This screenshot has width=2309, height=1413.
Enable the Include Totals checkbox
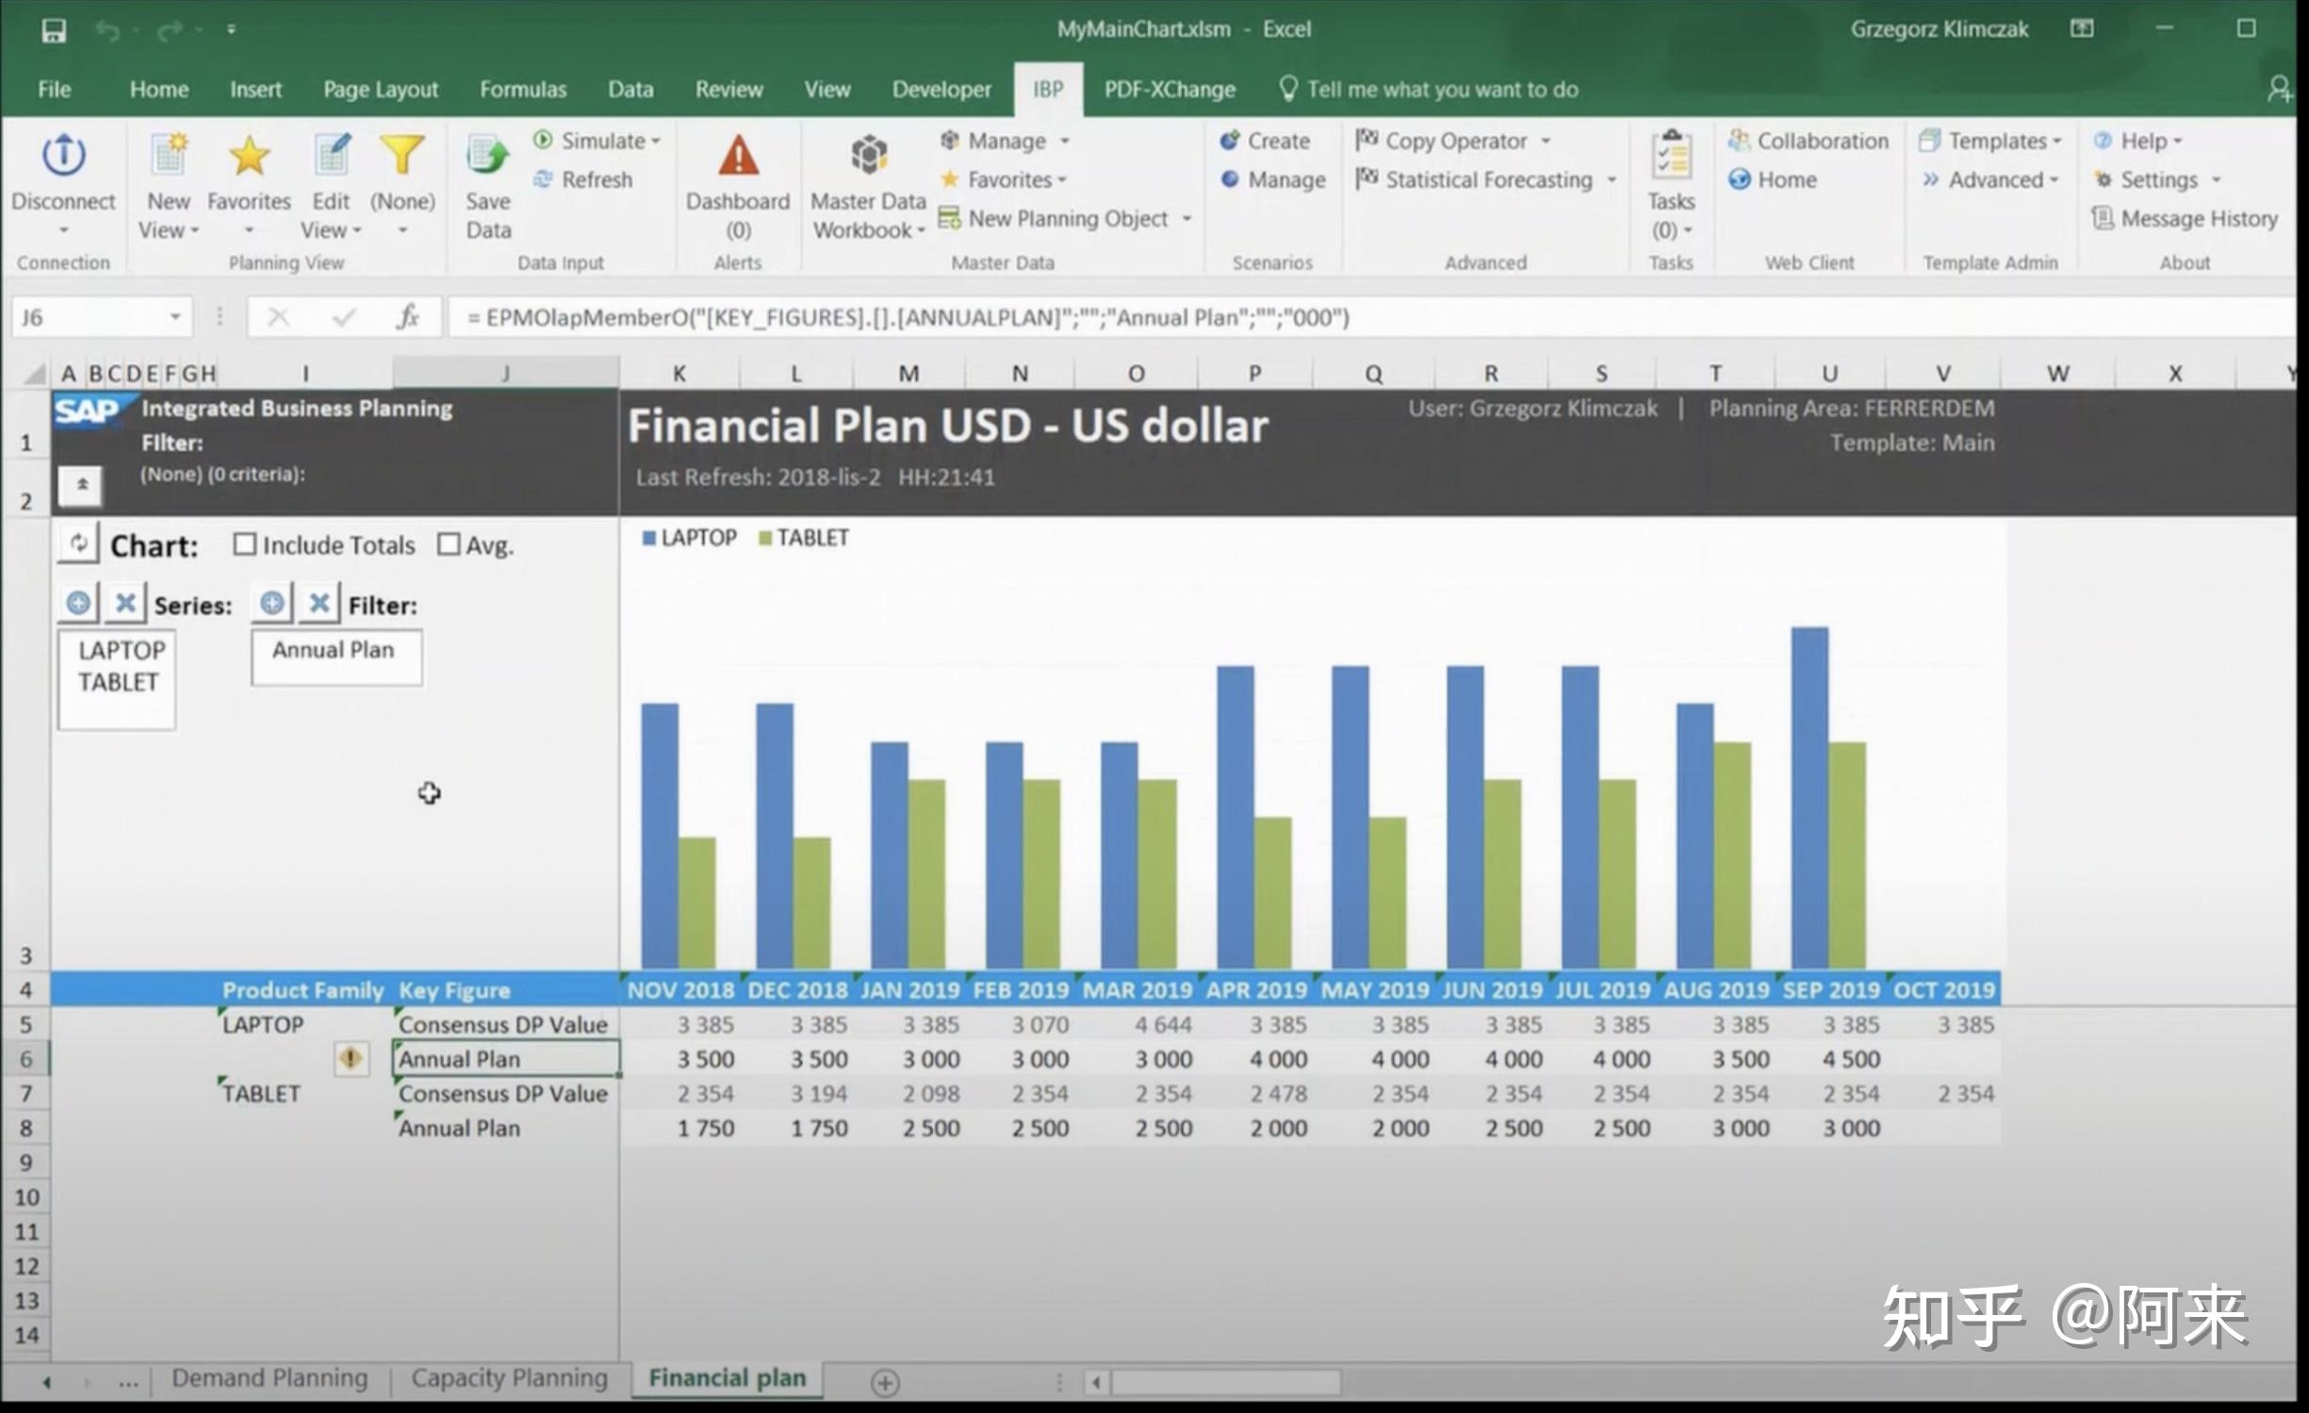point(244,544)
